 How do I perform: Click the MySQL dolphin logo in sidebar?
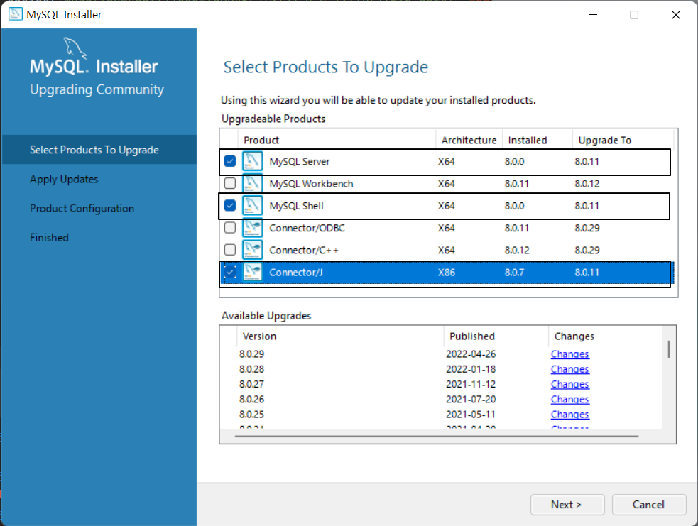(x=75, y=48)
